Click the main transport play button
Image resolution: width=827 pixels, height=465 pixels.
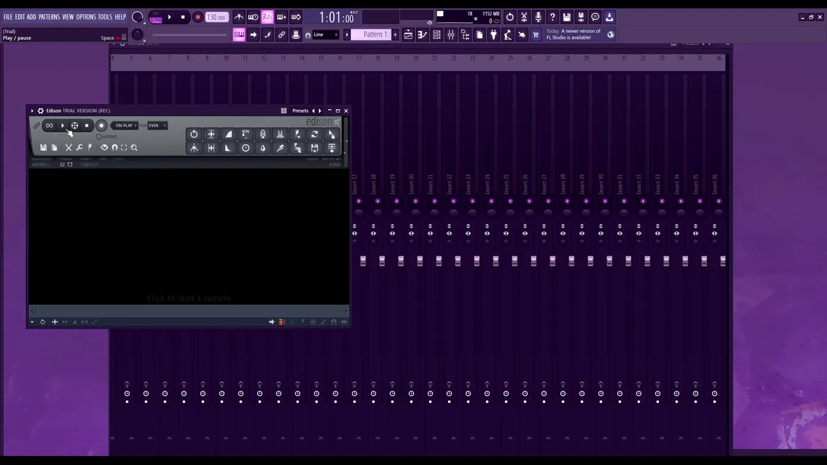(x=169, y=17)
